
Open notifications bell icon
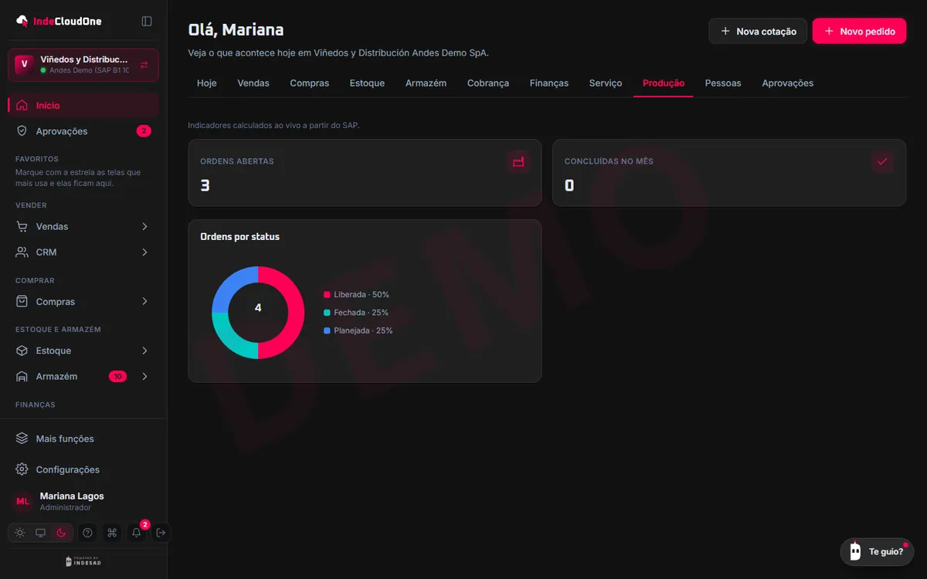[x=137, y=533]
